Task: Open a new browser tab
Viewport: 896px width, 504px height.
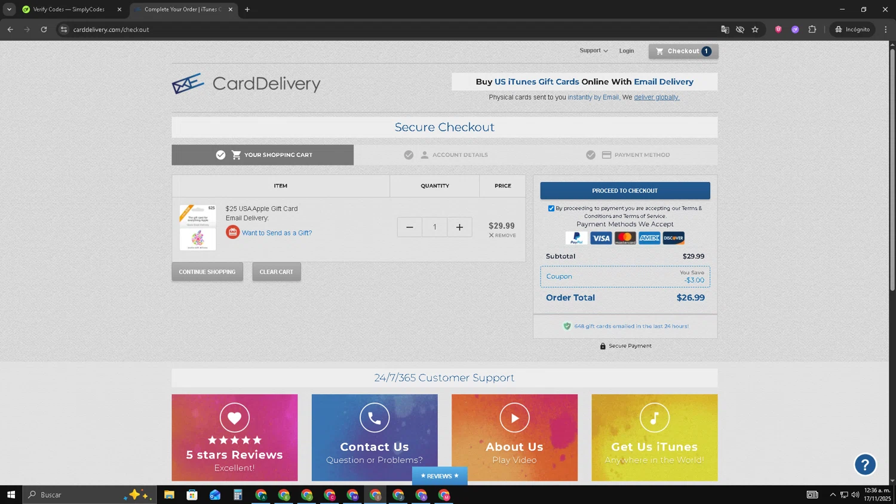Action: [247, 10]
